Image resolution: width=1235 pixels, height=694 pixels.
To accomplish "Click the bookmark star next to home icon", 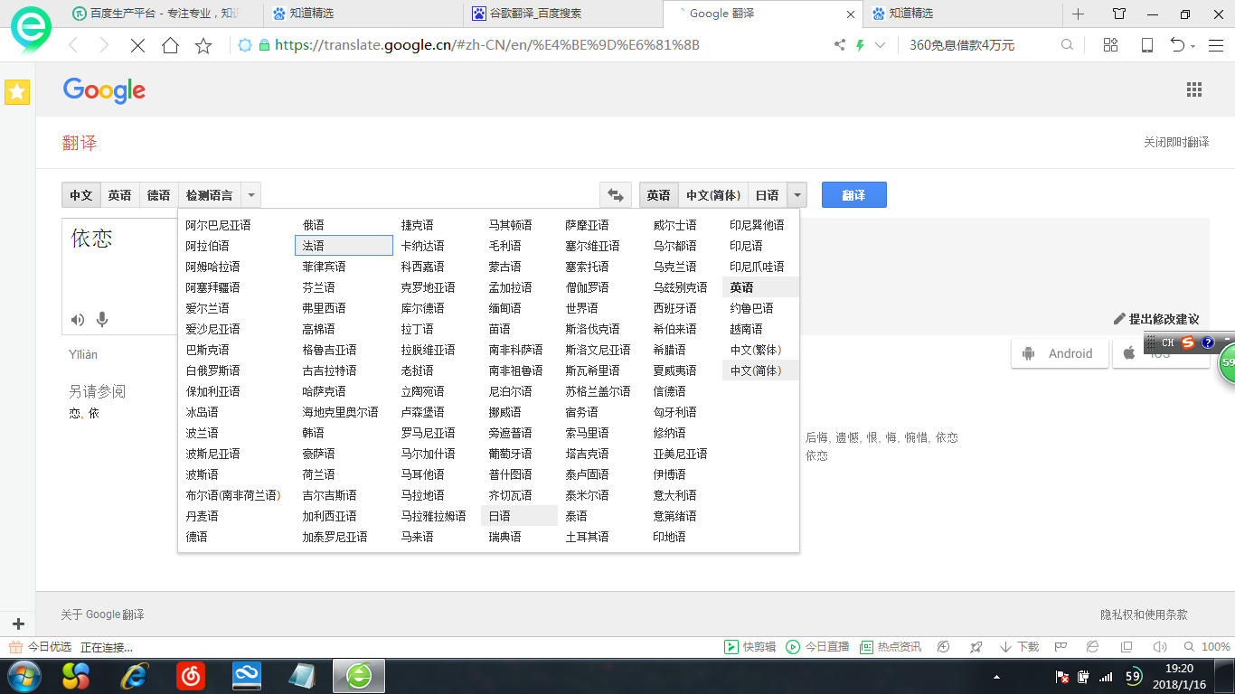I will coord(203,45).
